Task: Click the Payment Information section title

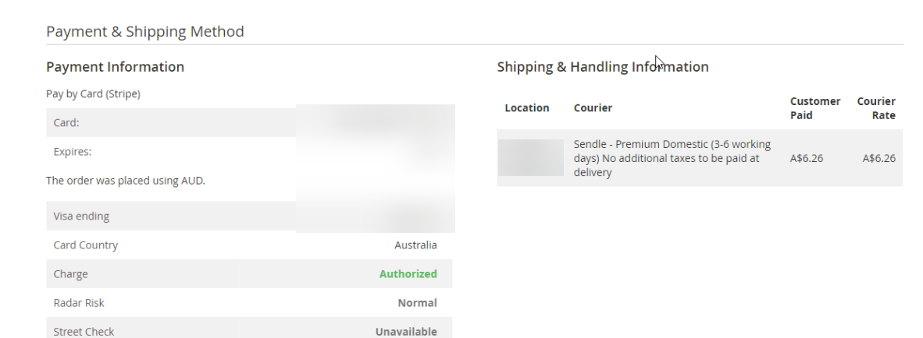Action: [115, 67]
